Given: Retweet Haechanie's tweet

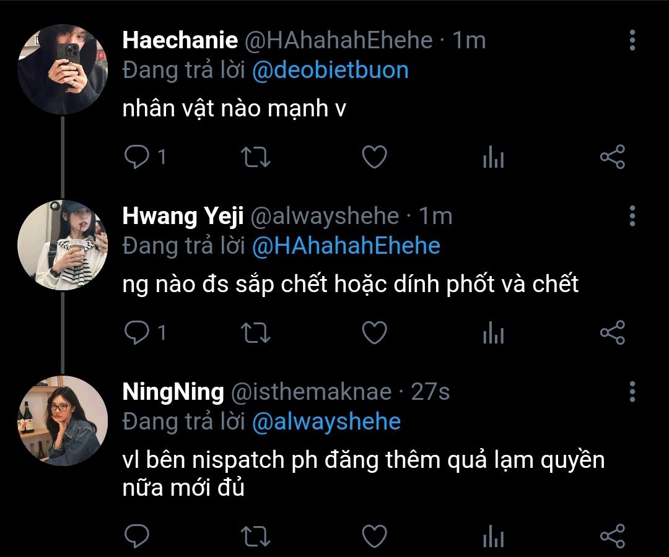Looking at the screenshot, I should click(x=255, y=157).
